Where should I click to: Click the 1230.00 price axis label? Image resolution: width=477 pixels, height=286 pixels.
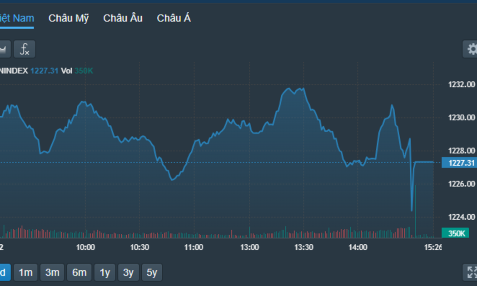click(461, 117)
